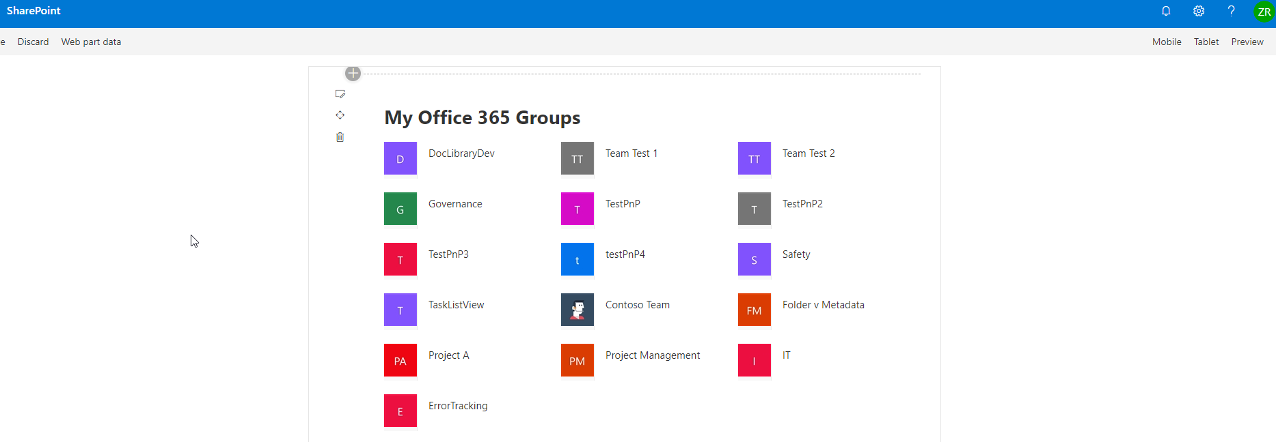Discard the page changes
Screen dimensions: 1276x442
tap(33, 42)
